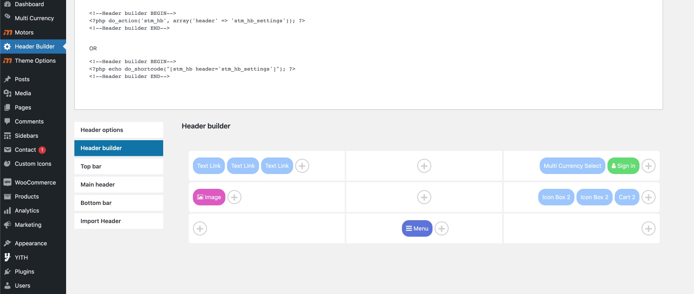Image resolution: width=694 pixels, height=294 pixels.
Task: Open the Motors theme icon in the sidebar
Action: 7,33
